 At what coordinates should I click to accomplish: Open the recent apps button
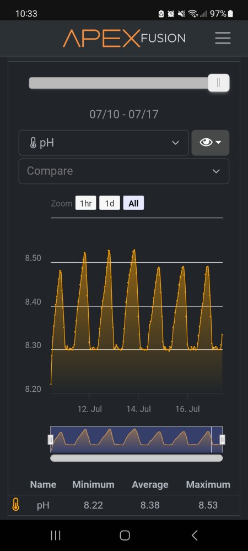56,535
